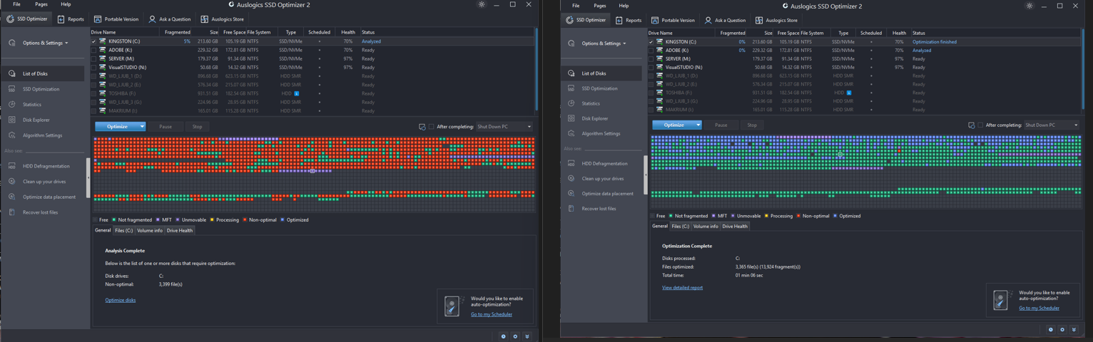
Task: Open the Optimize button's dropdown arrow in left window
Action: [x=142, y=127]
